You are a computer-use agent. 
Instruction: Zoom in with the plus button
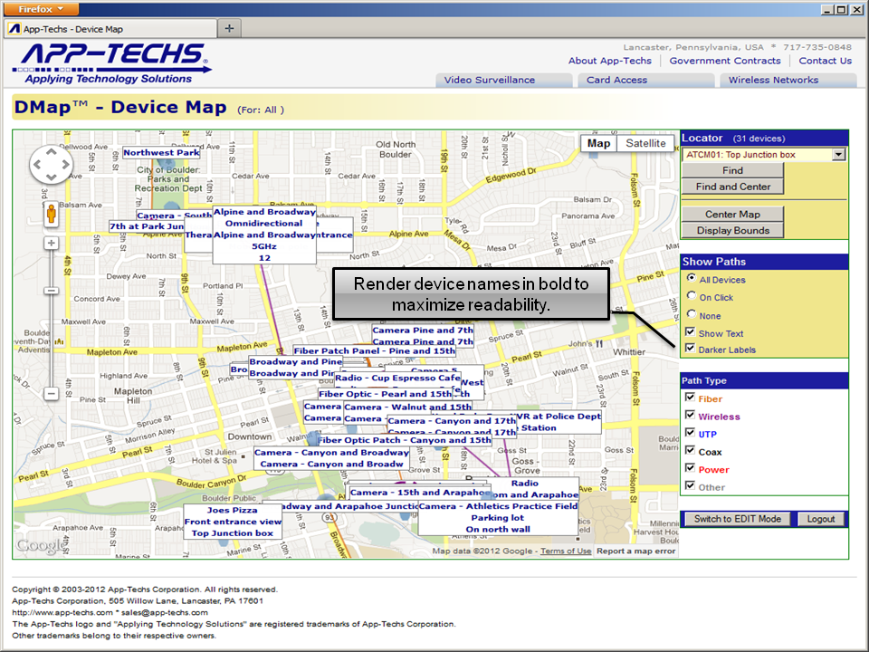52,243
